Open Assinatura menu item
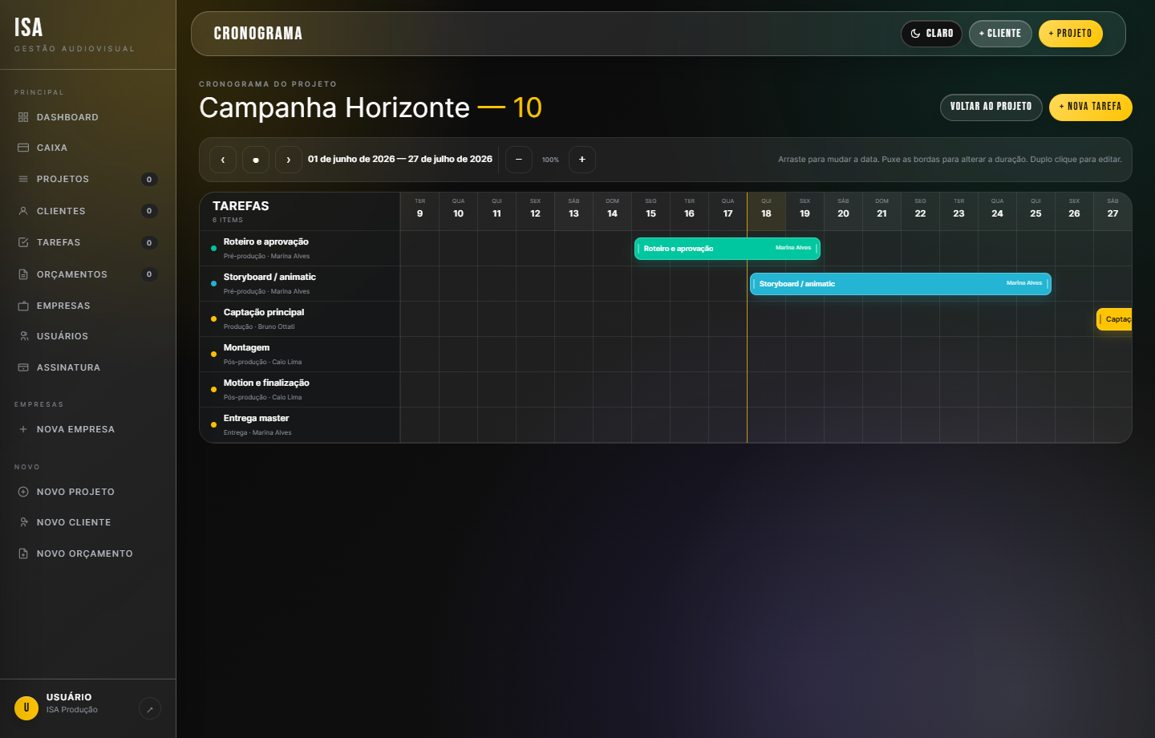This screenshot has height=738, width=1155. (x=87, y=367)
